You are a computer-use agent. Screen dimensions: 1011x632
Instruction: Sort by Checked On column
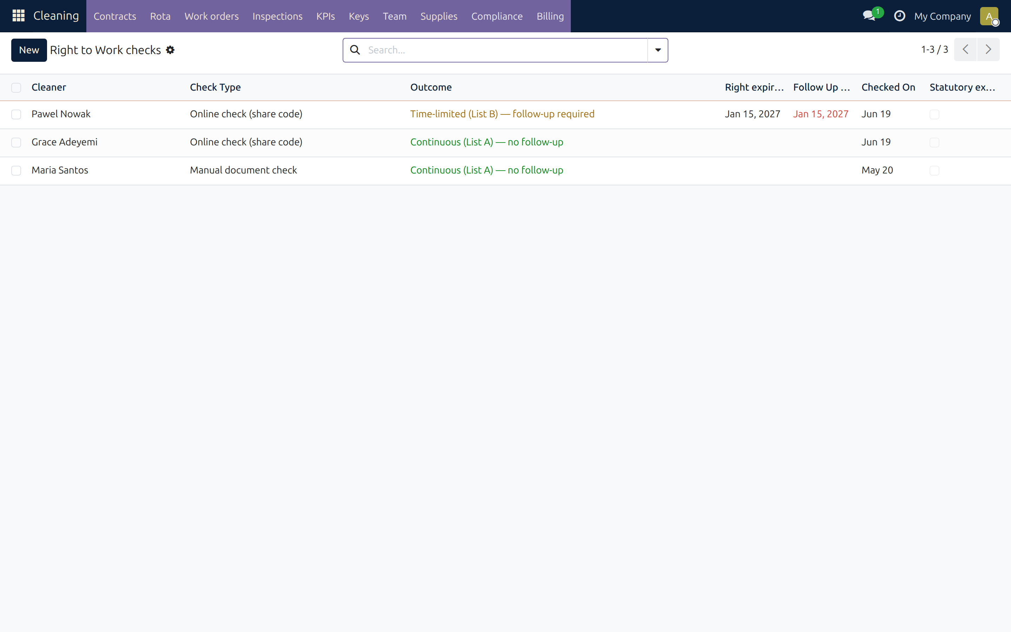tap(888, 87)
